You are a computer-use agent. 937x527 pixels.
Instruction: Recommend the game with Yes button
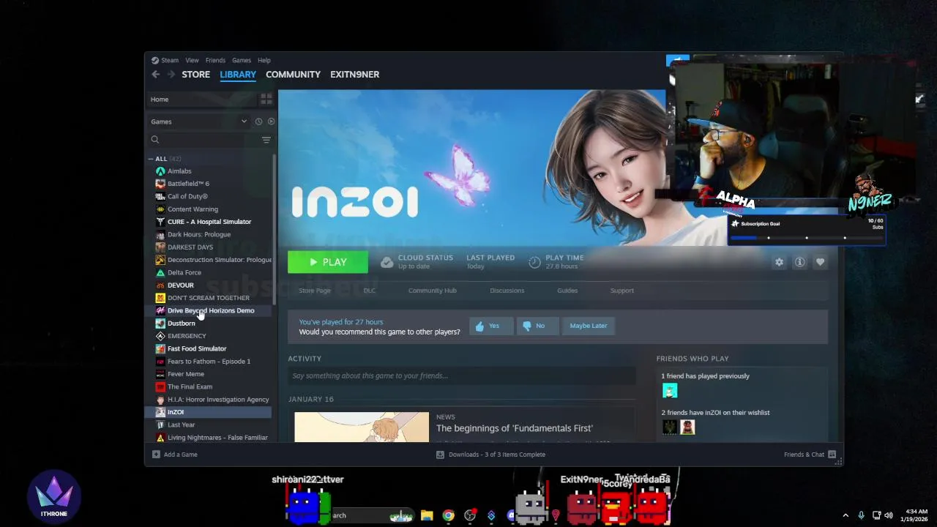click(x=491, y=326)
